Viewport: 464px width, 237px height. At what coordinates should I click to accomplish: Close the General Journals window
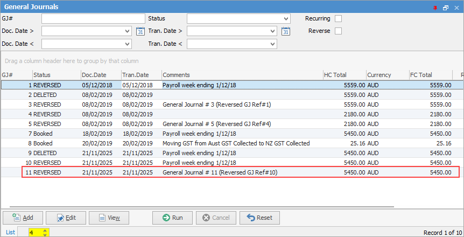click(456, 8)
